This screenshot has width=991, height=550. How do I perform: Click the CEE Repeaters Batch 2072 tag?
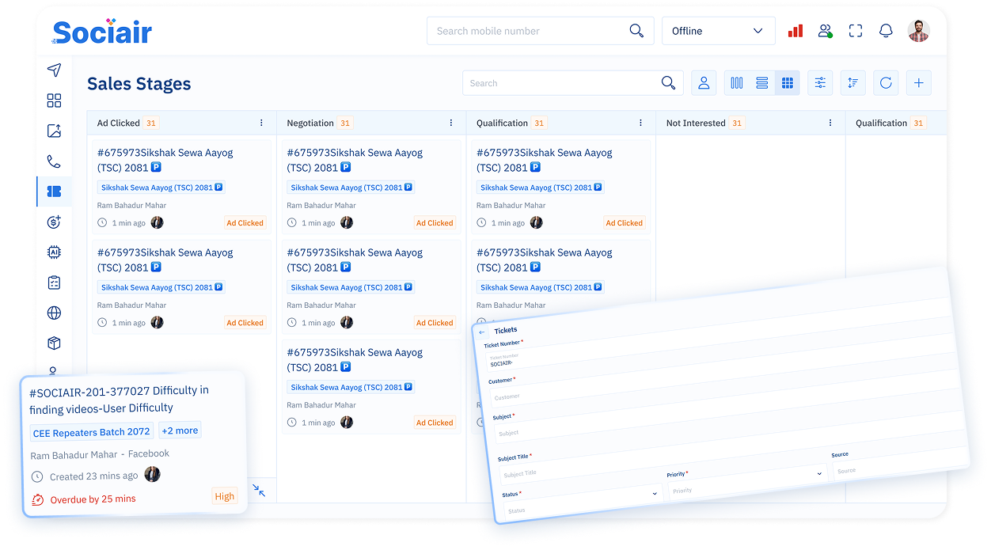click(92, 432)
